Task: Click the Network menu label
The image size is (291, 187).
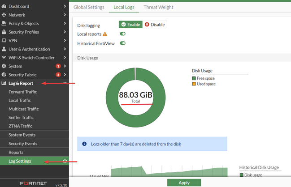Action: (17, 15)
